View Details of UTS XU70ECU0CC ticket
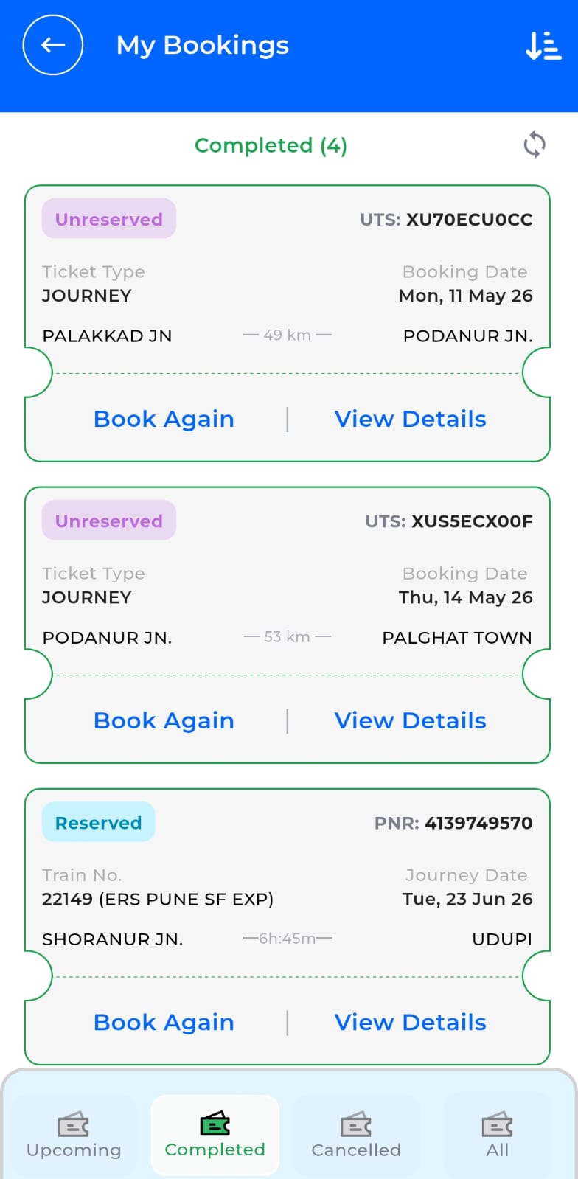Screen dimensions: 578x1179 [x=411, y=419]
